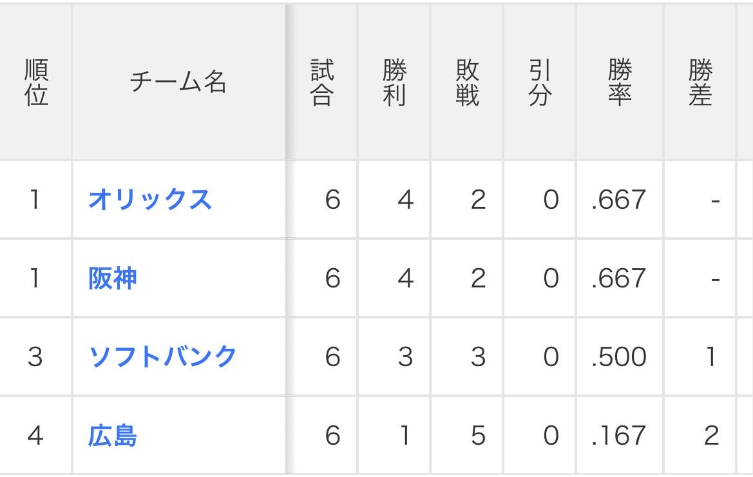Select rank number 3 beside ソフトバンク
753x477 pixels.
pos(35,356)
